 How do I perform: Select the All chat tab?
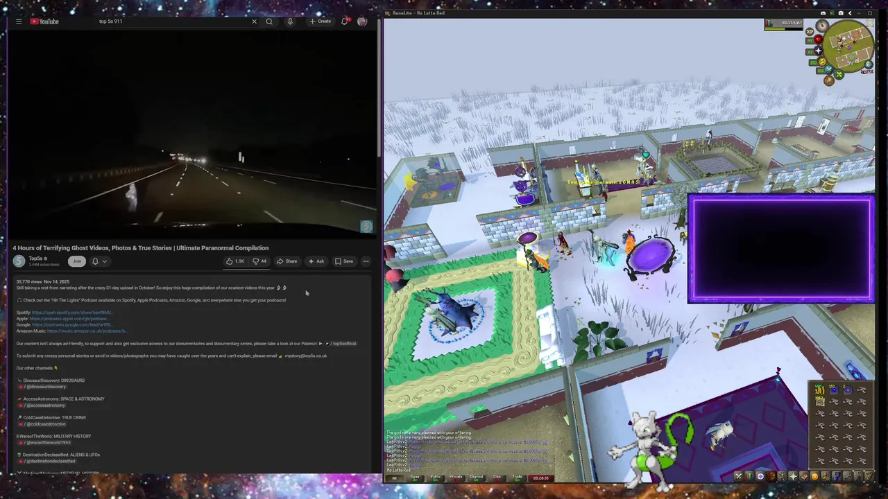pyautogui.click(x=394, y=478)
